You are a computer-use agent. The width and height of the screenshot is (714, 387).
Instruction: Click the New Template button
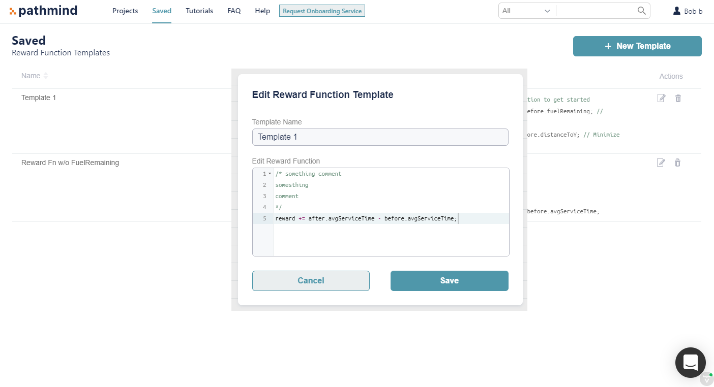(637, 46)
